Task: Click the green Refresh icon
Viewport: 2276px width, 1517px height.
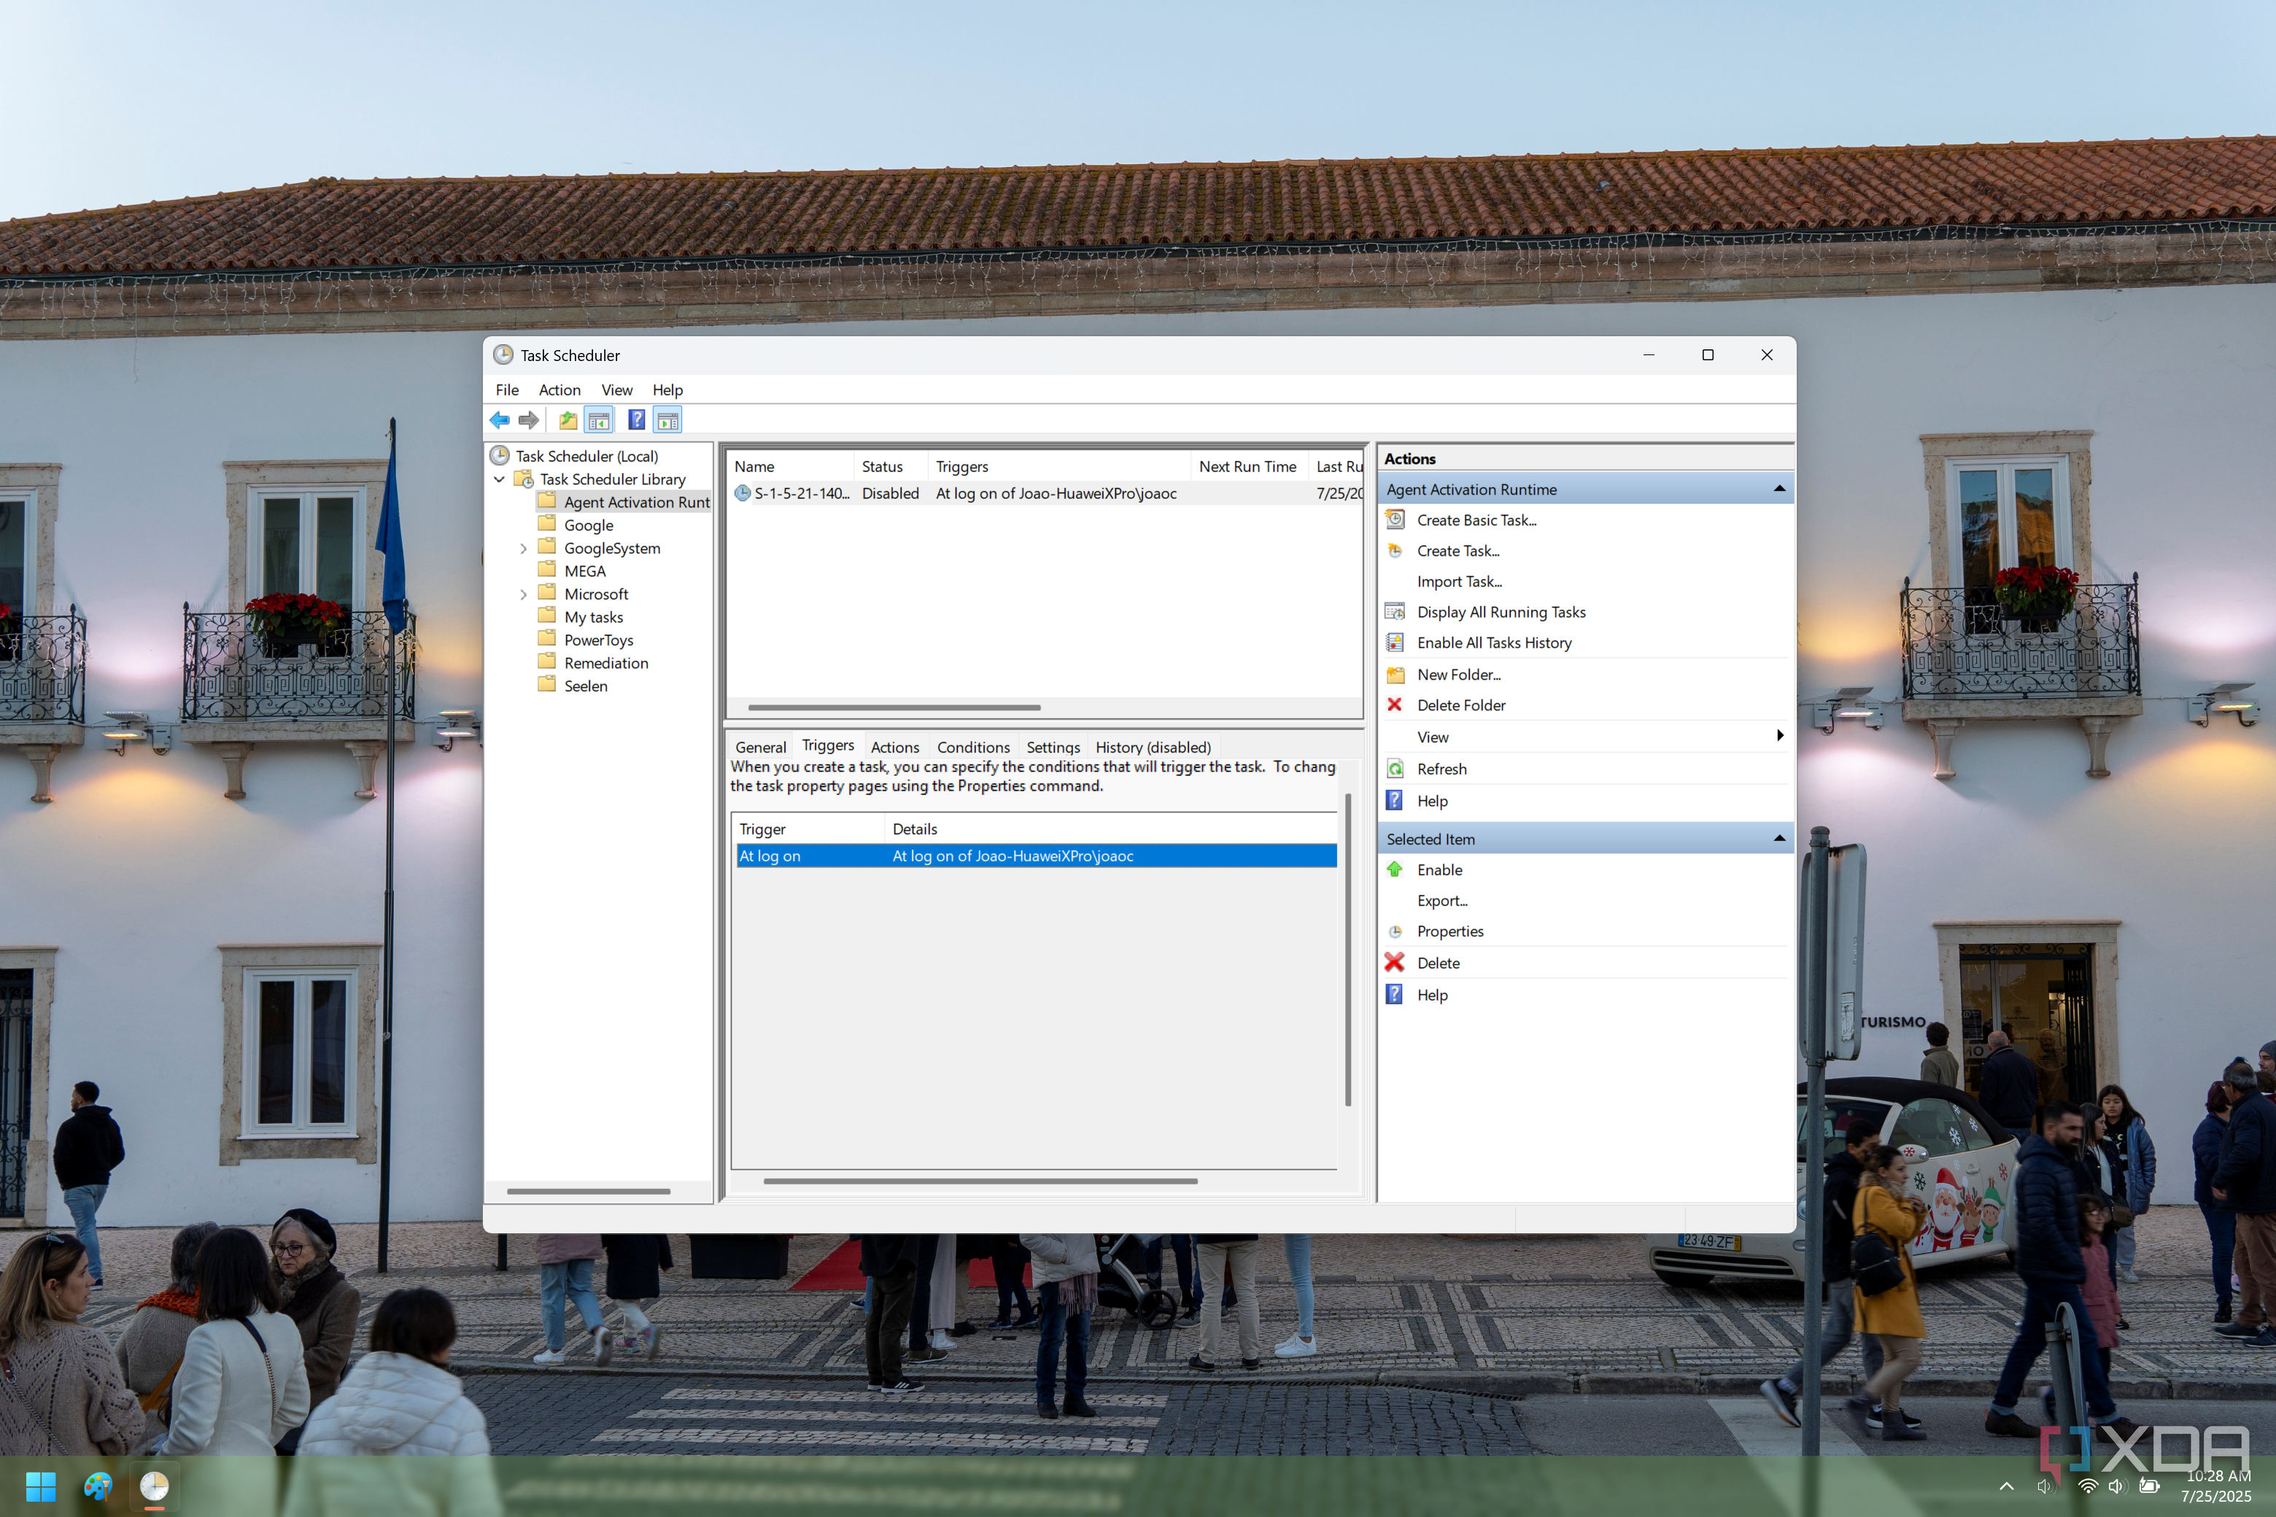Action: pos(1396,768)
